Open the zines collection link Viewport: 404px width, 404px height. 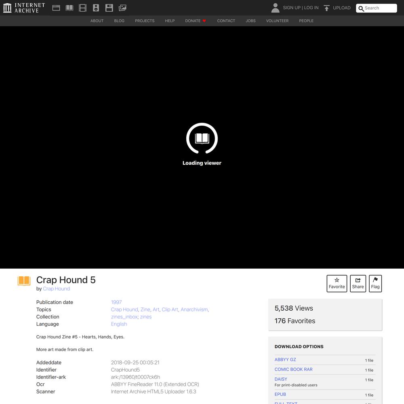click(x=146, y=317)
